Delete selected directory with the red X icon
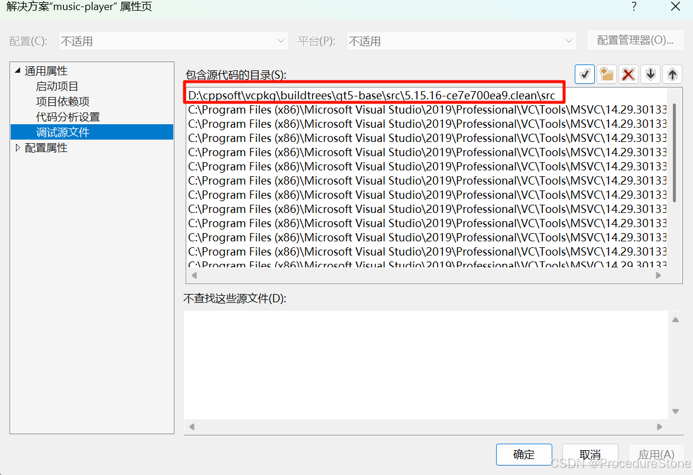Screen dimensions: 693x475 tap(628, 75)
